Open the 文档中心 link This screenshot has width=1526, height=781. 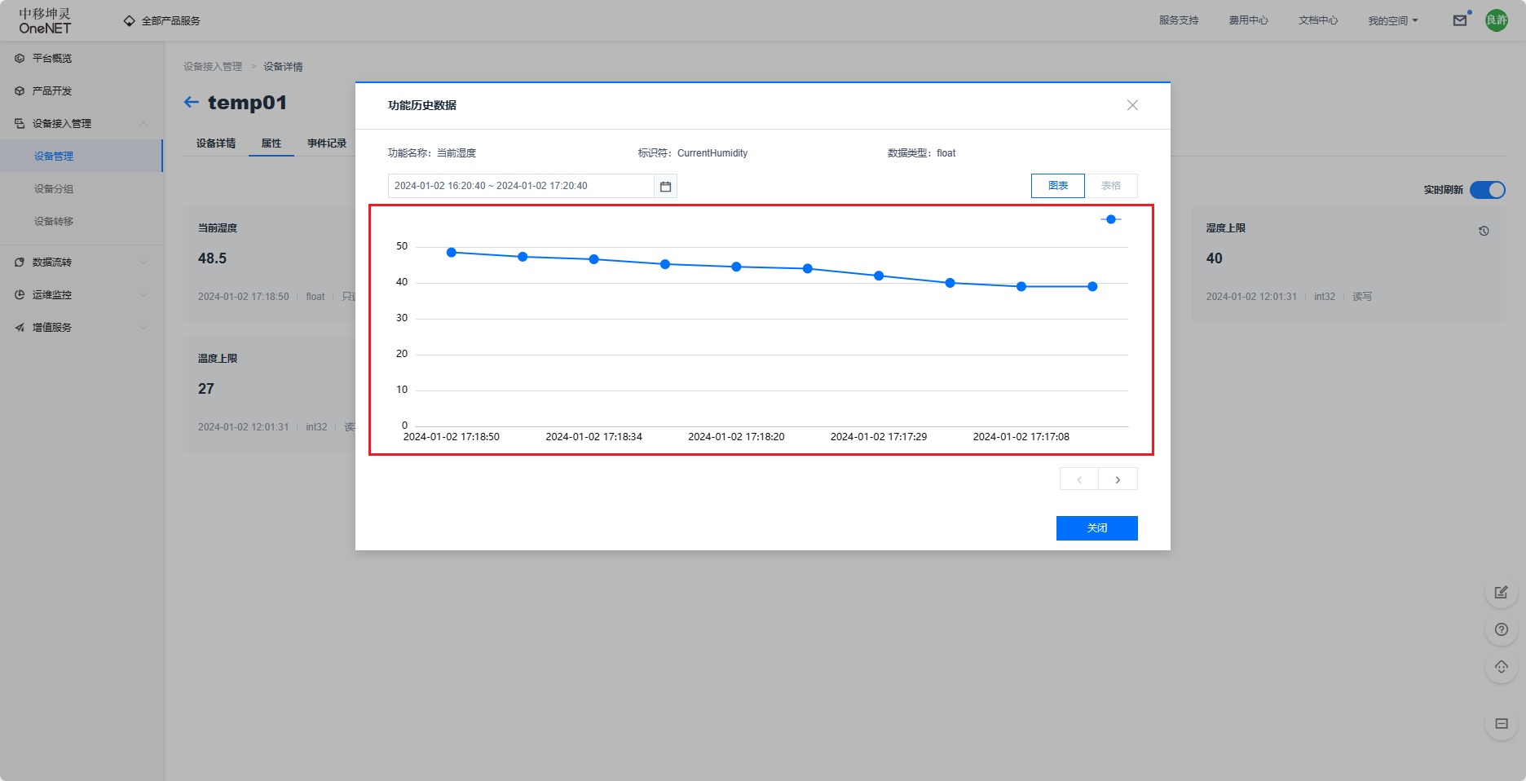point(1317,20)
